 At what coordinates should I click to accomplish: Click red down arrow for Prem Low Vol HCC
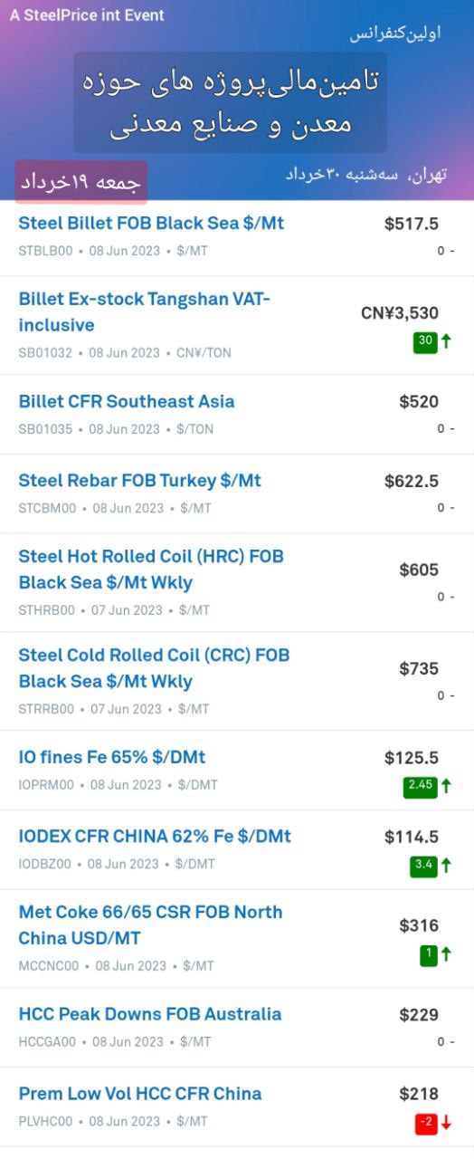click(x=446, y=1123)
